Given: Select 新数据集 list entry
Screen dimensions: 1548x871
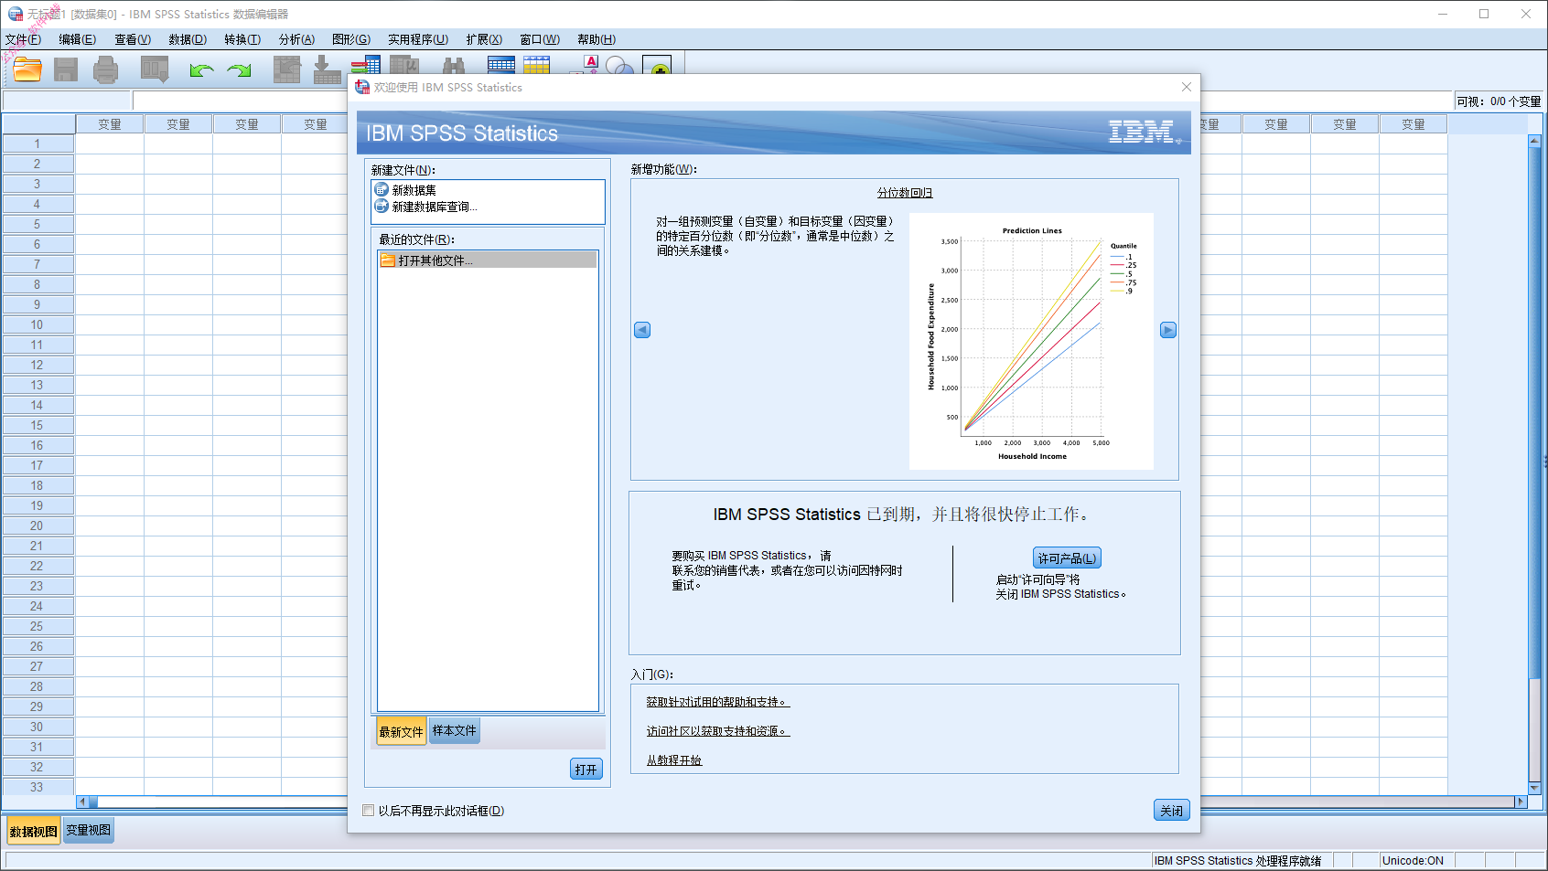Looking at the screenshot, I should pos(414,190).
